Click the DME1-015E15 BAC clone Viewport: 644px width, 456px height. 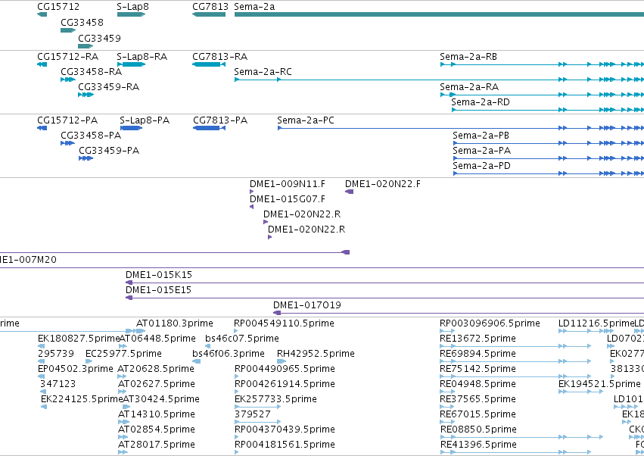point(158,290)
